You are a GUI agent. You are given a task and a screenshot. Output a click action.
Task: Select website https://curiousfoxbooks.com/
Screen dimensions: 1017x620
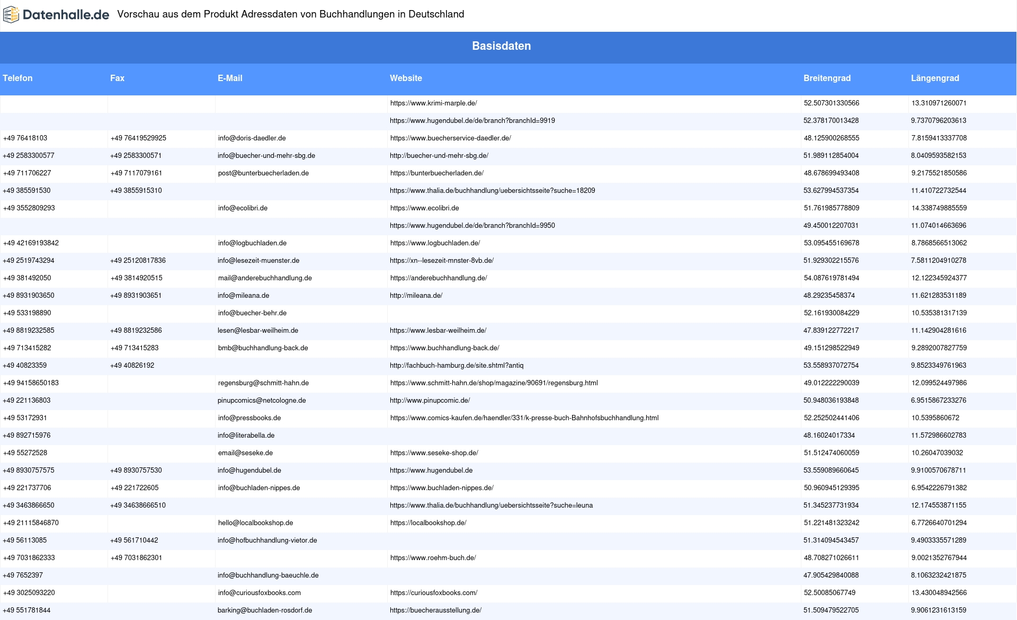[433, 593]
